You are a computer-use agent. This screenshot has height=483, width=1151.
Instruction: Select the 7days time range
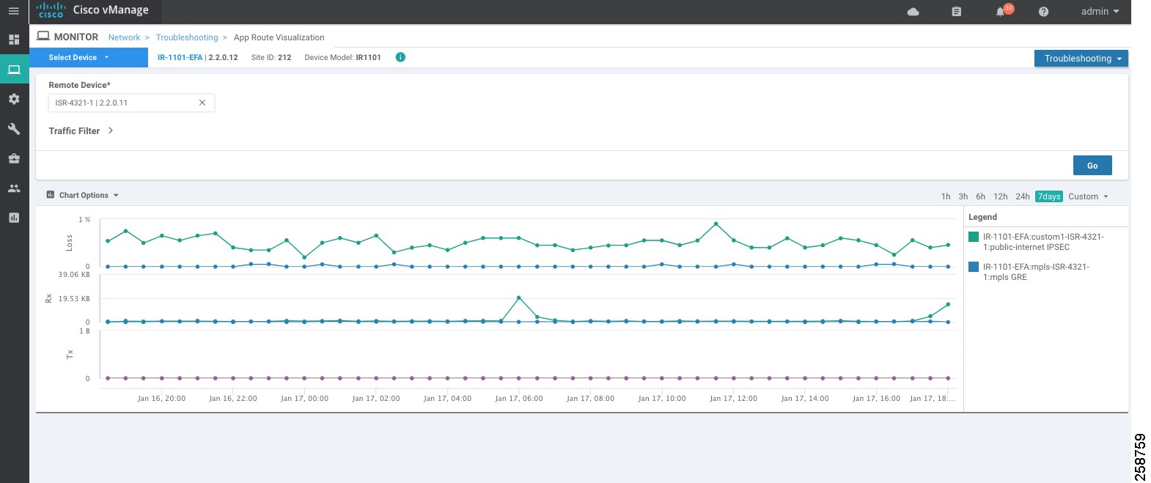click(1049, 196)
